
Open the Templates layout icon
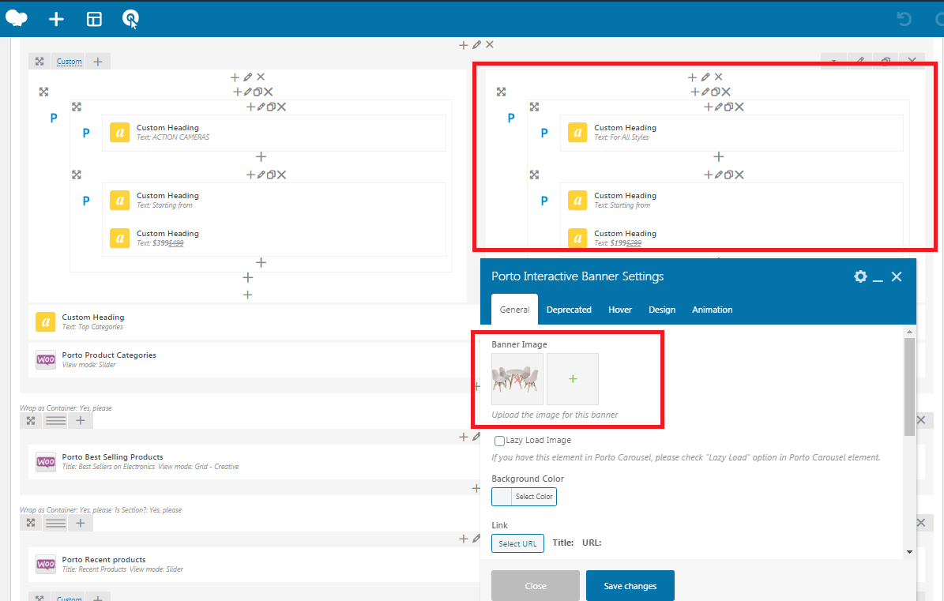94,19
